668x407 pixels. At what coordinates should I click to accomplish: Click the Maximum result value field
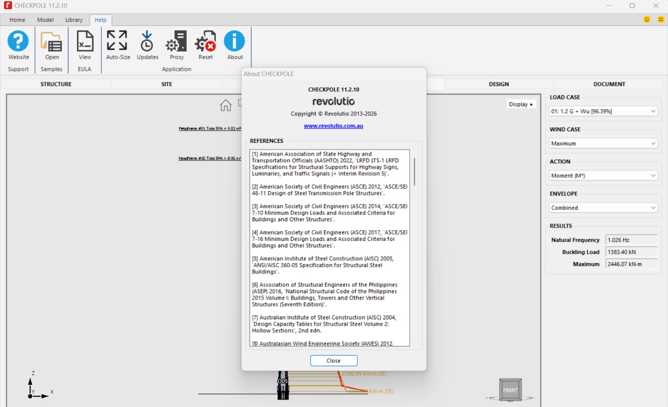(631, 264)
